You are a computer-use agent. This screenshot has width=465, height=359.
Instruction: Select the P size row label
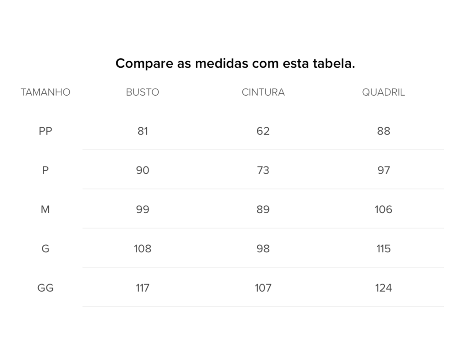pos(45,170)
